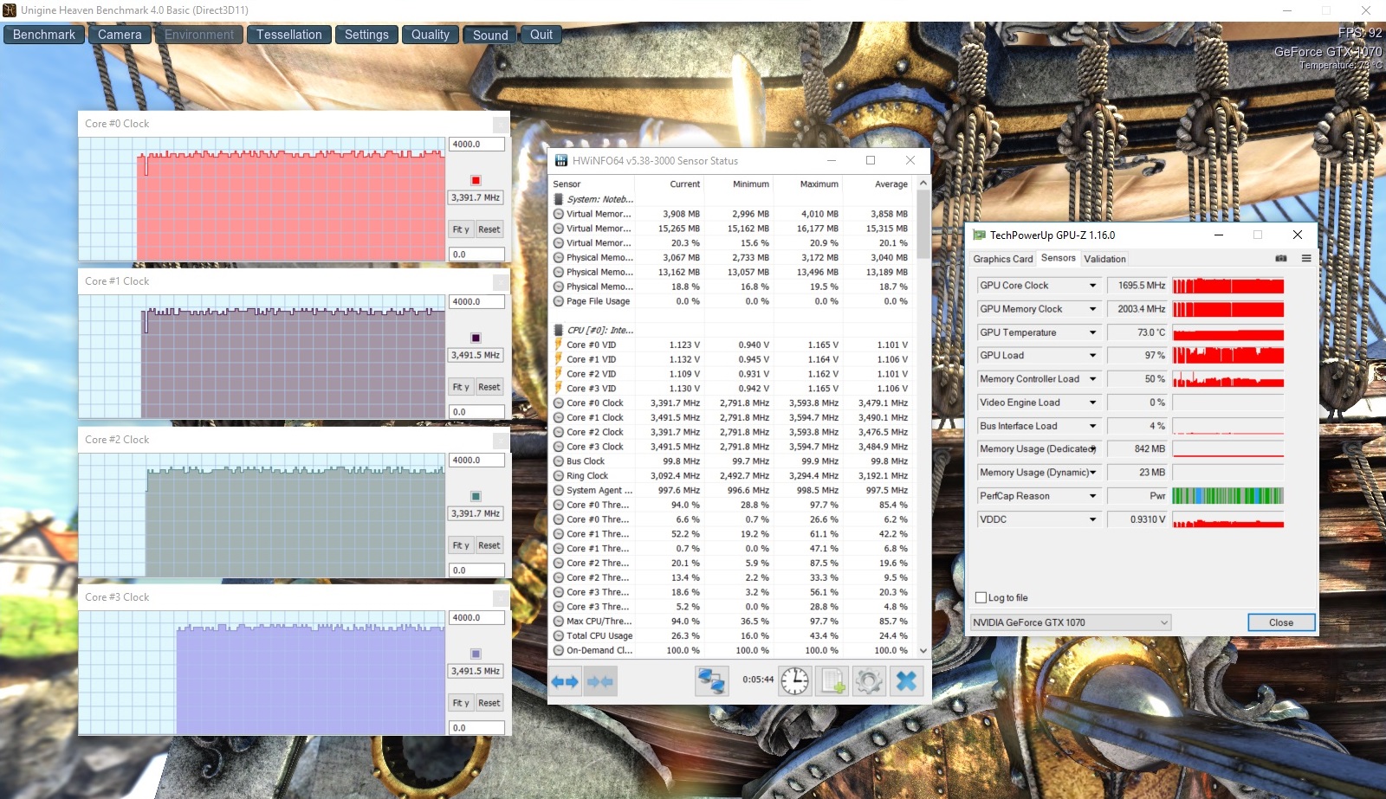Reset the HWiNFO clock timer icon
The image size is (1386, 799).
point(794,682)
